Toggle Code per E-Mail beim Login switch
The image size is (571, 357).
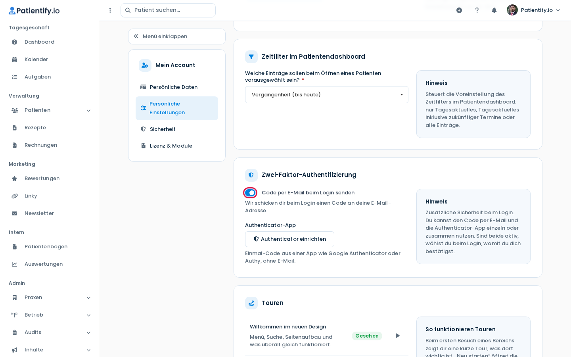[x=250, y=193]
